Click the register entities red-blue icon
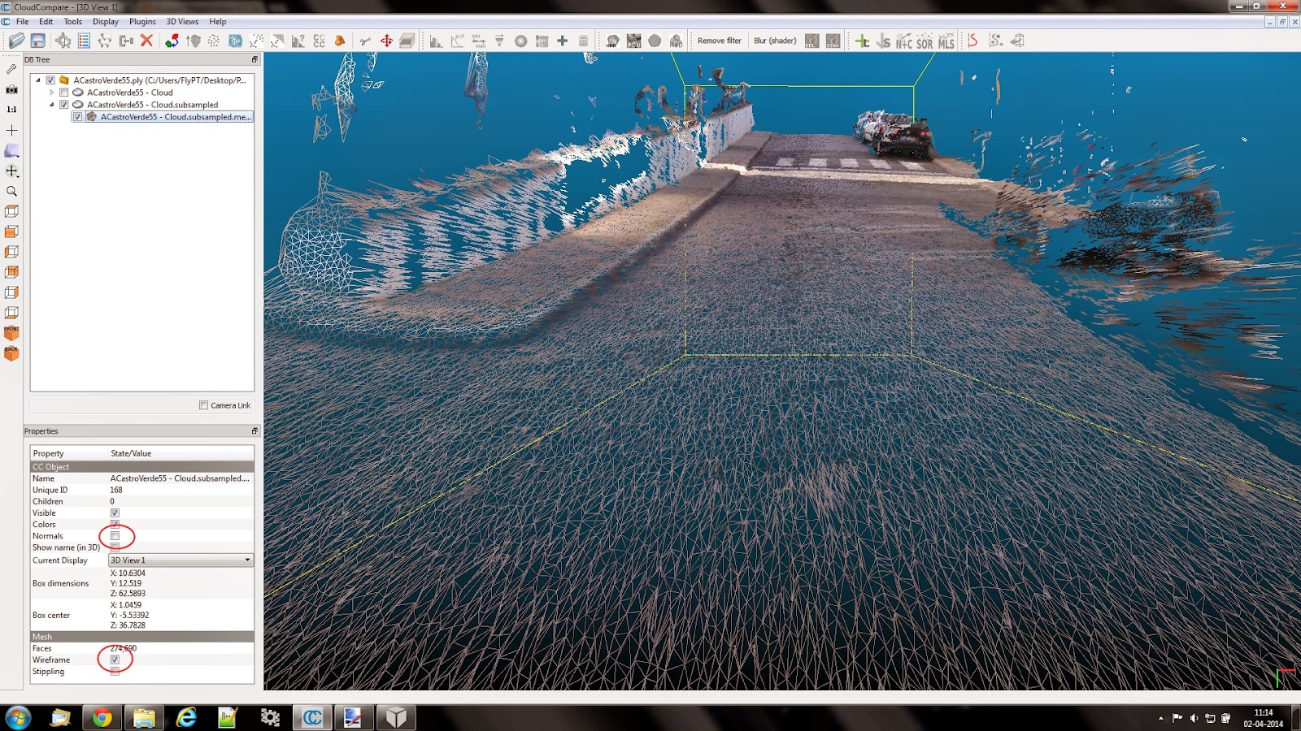Image resolution: width=1301 pixels, height=731 pixels. click(x=172, y=41)
